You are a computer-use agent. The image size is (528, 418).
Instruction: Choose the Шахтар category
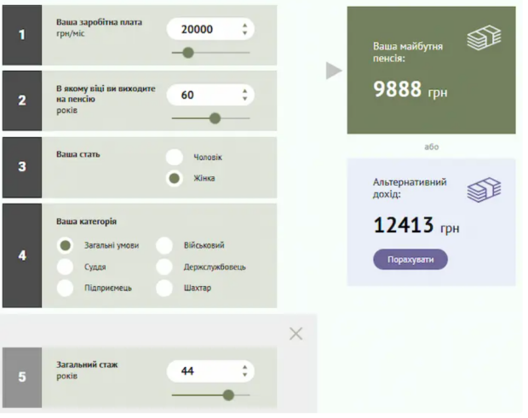pos(164,288)
